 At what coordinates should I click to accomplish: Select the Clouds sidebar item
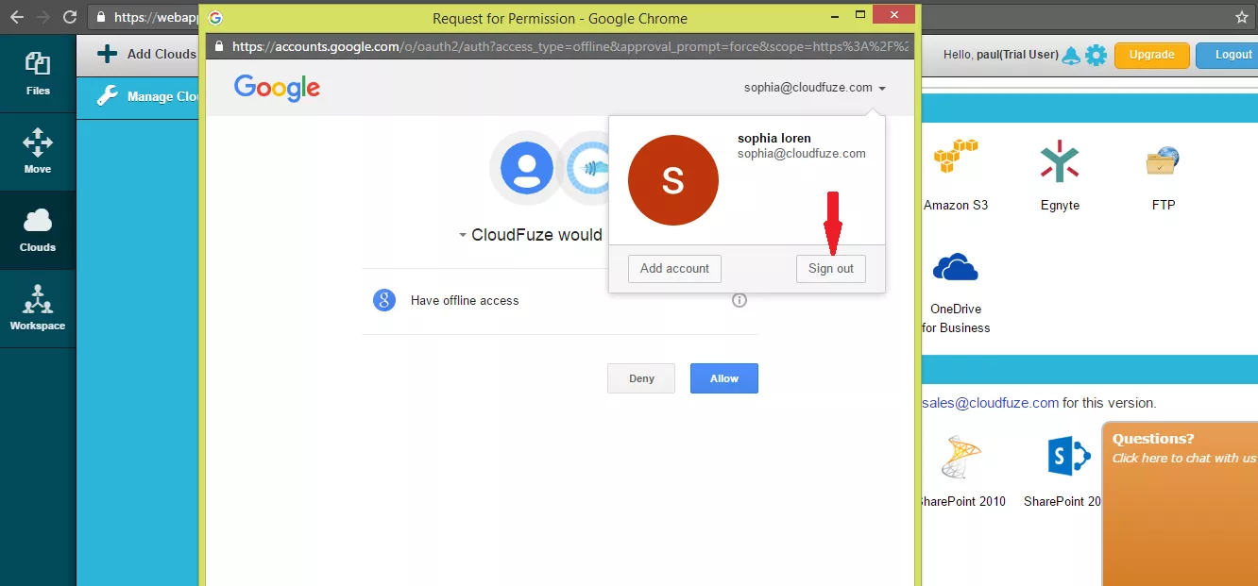pos(38,230)
